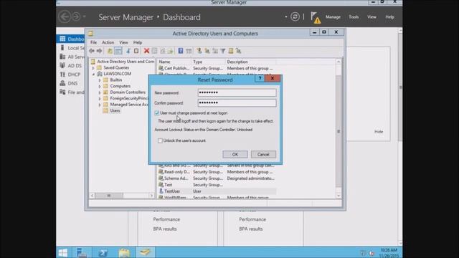Viewport: 459px width, 258px height.
Task: Check Unlock the user's account box
Action: tap(160, 140)
